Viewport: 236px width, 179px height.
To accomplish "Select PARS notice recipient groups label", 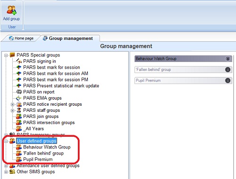I will point(52,104).
